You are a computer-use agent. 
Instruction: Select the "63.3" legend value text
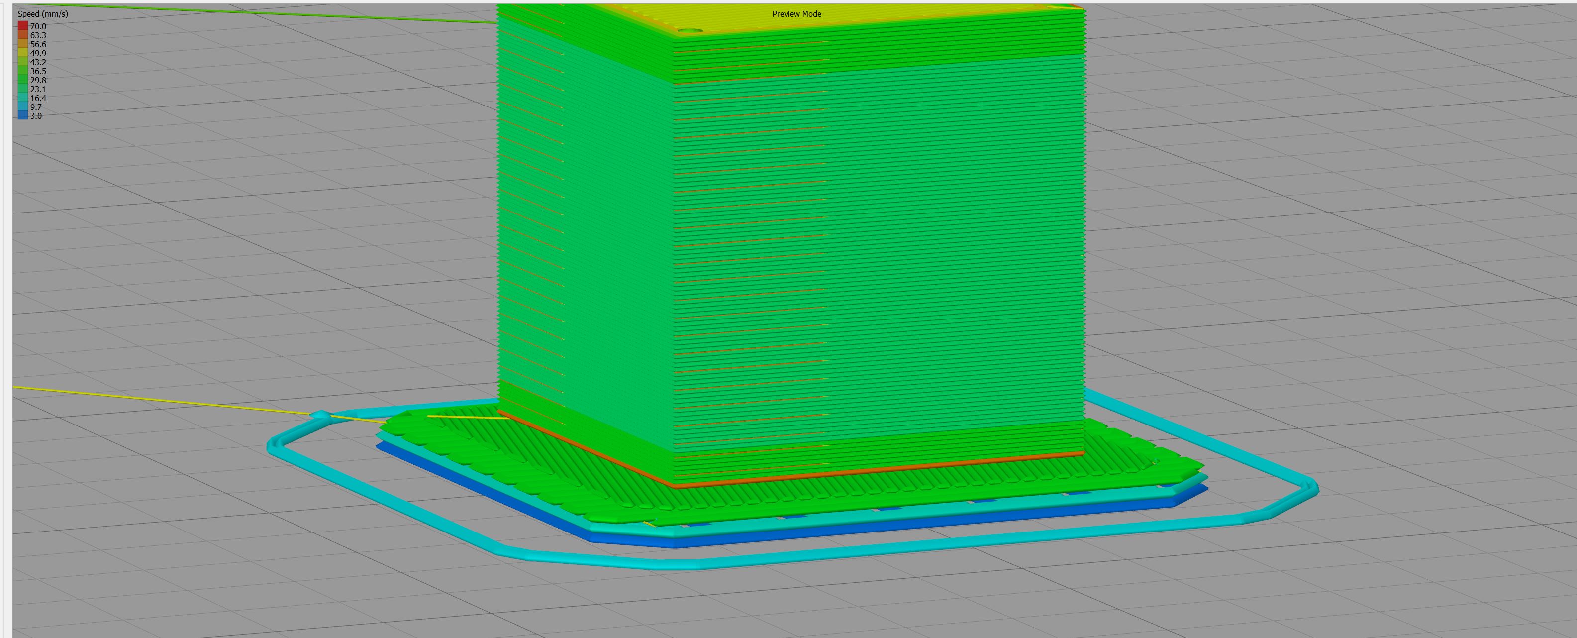[x=38, y=35]
